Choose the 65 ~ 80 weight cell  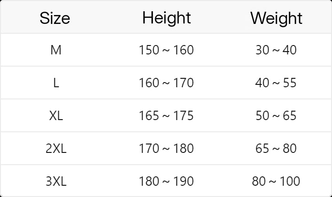click(x=276, y=149)
